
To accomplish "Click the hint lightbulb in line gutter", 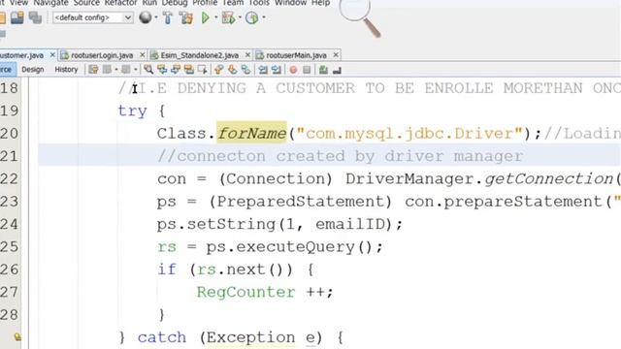I will (x=17, y=337).
